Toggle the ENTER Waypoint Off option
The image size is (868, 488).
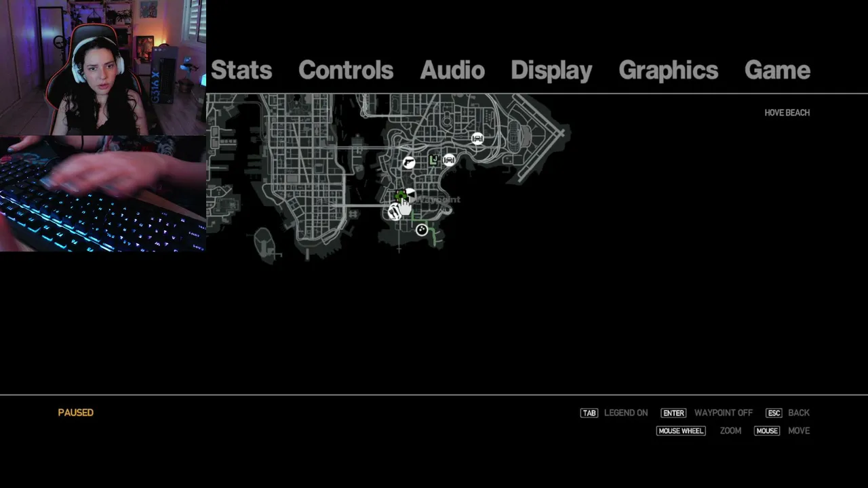(x=707, y=413)
